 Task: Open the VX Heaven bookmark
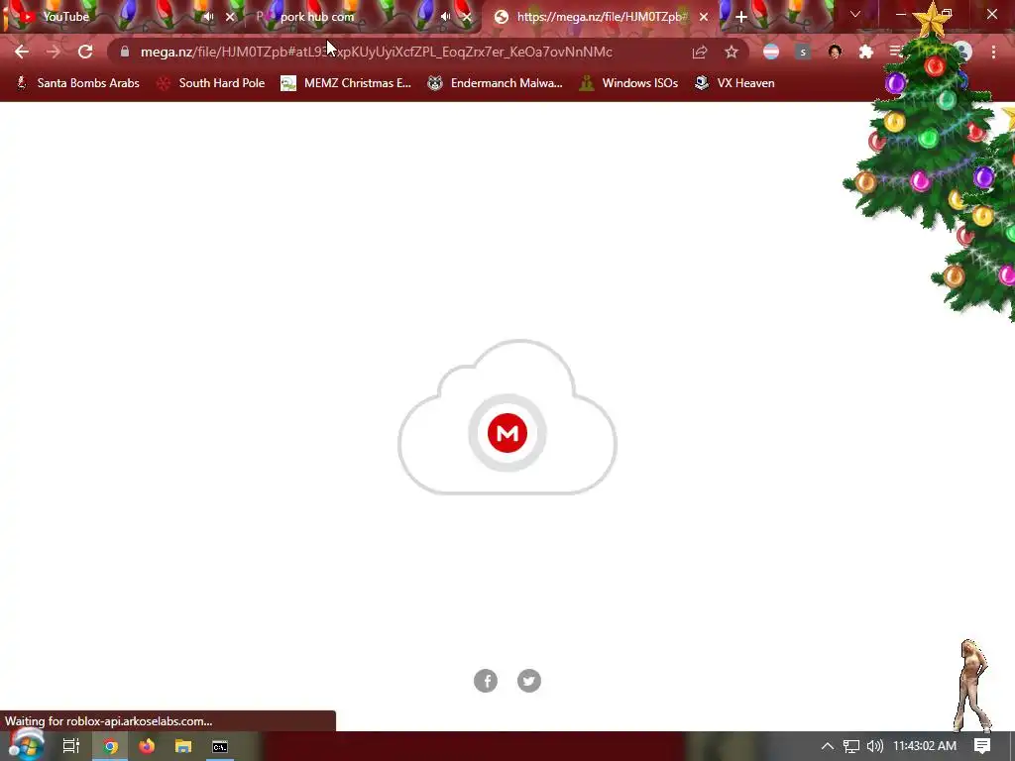734,83
